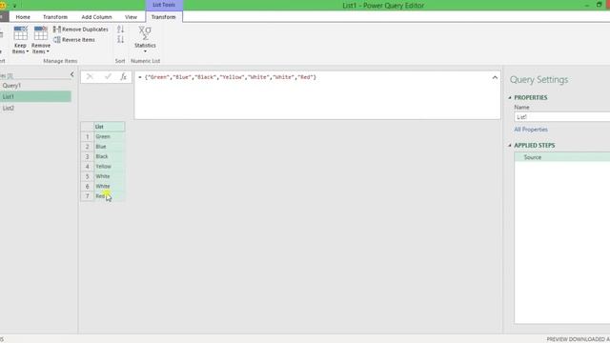Open the View ribbon tab
This screenshot has width=610, height=343.
point(131,17)
